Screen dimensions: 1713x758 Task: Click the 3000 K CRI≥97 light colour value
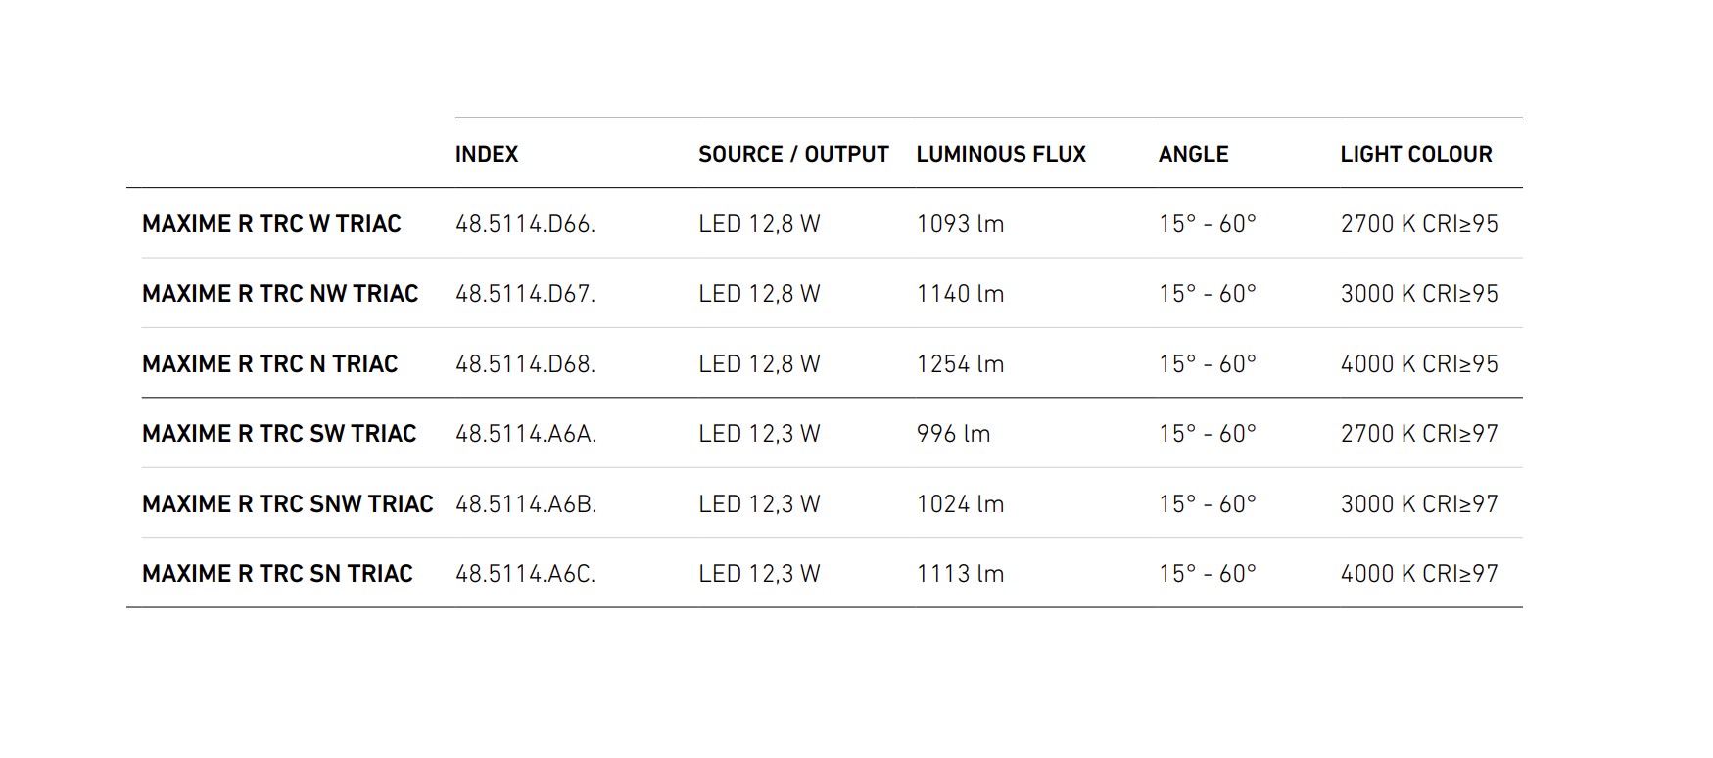(x=1419, y=504)
